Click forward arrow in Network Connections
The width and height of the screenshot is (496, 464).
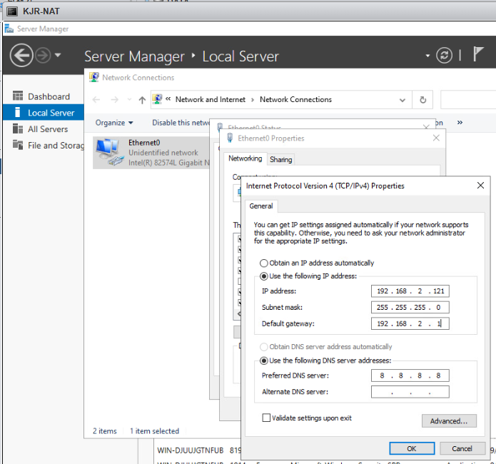[x=114, y=100]
